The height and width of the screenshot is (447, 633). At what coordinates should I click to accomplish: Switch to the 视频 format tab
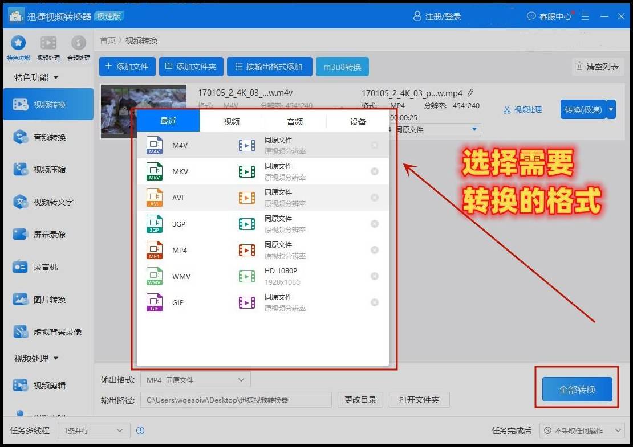(232, 121)
